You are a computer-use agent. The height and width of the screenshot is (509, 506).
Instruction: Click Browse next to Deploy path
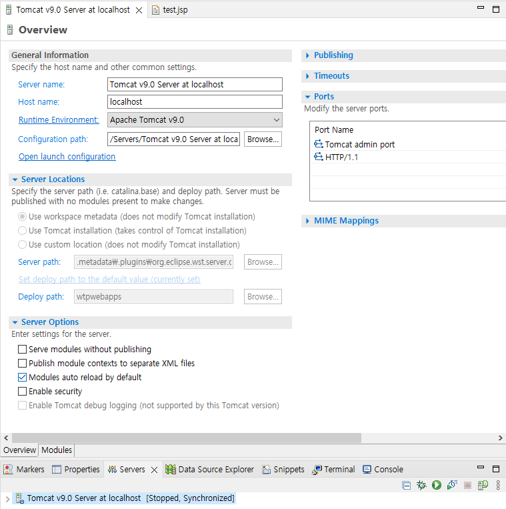tap(263, 297)
